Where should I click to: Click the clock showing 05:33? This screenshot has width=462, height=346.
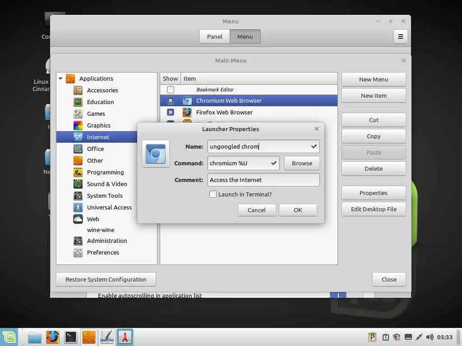click(x=444, y=337)
